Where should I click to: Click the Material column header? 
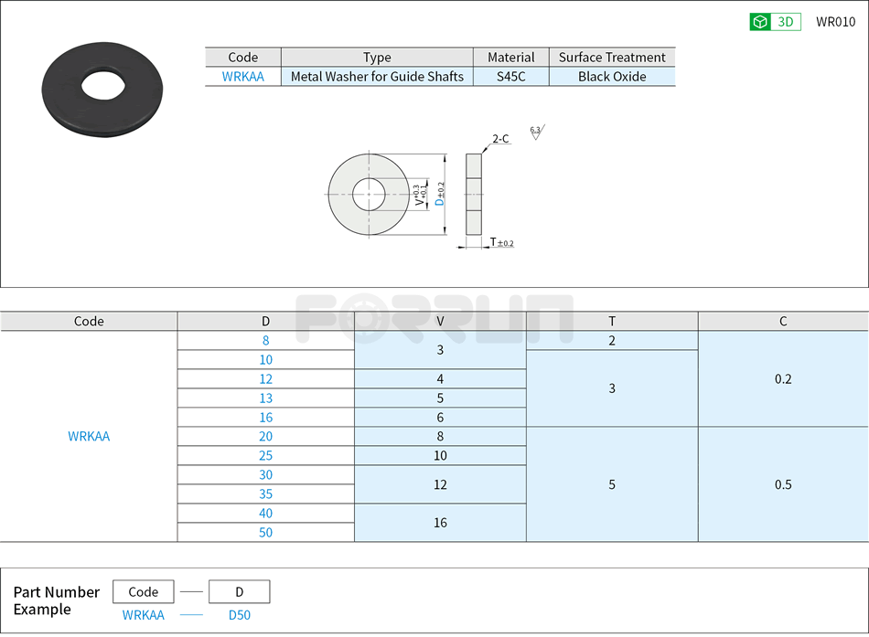click(x=510, y=57)
